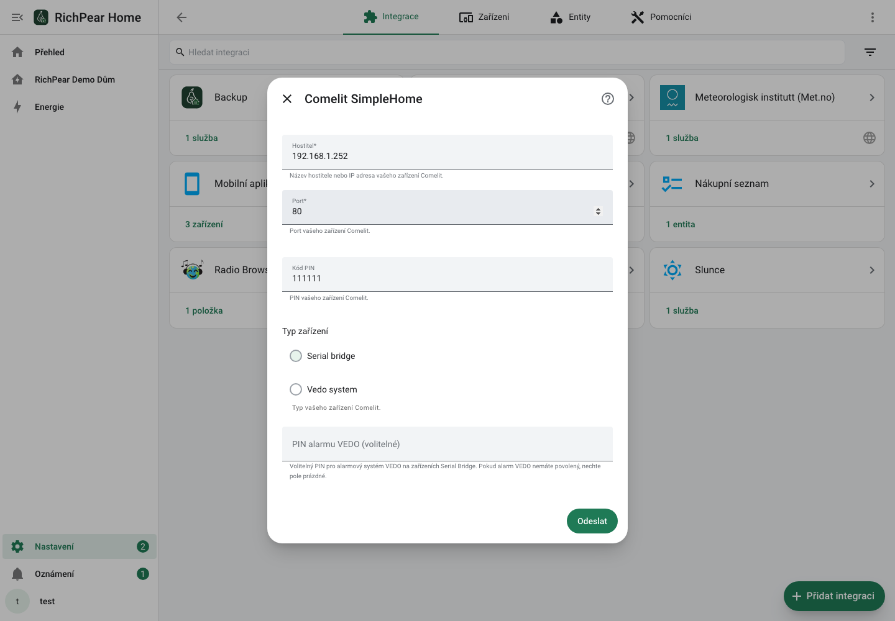This screenshot has width=895, height=621.
Task: Open 1 služba link under Slunce
Action: 682,310
